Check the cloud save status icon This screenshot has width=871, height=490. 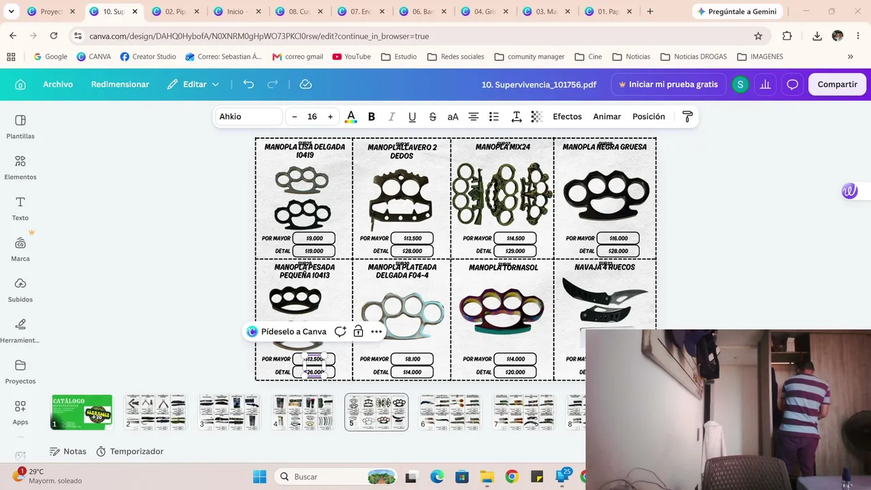click(x=306, y=84)
